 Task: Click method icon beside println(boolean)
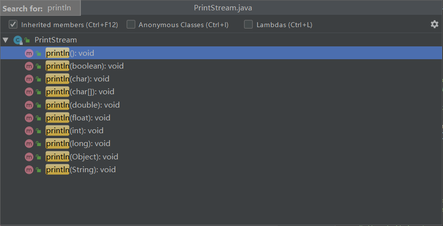[29, 66]
